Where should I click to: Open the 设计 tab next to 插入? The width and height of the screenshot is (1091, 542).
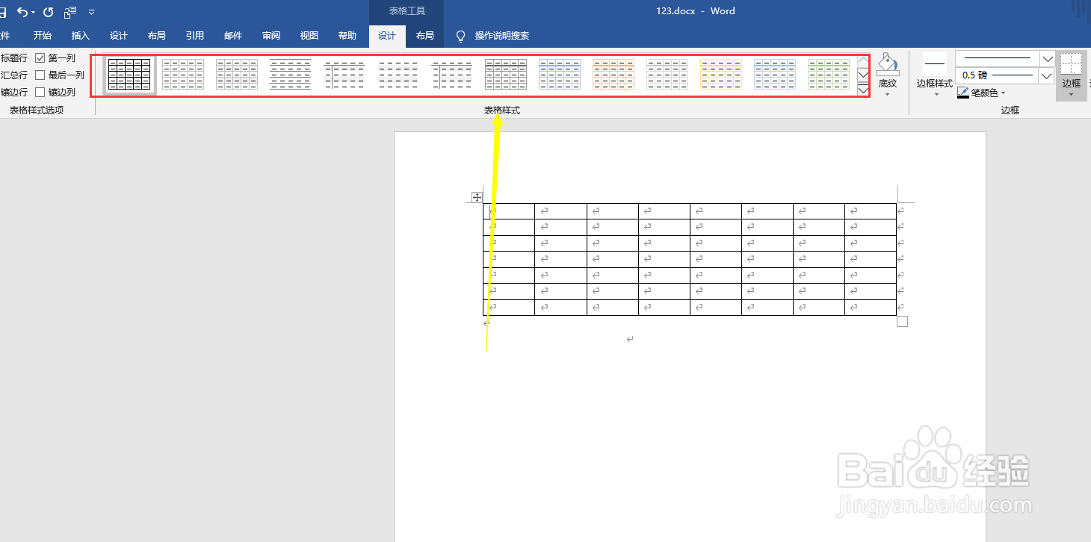[x=119, y=36]
